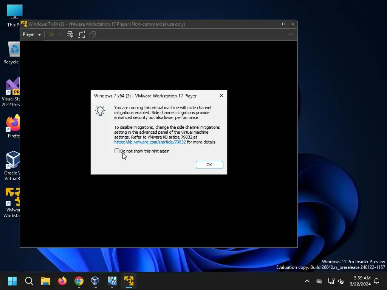
Task: Select Firefox desktop shortcut
Action: tap(13, 126)
